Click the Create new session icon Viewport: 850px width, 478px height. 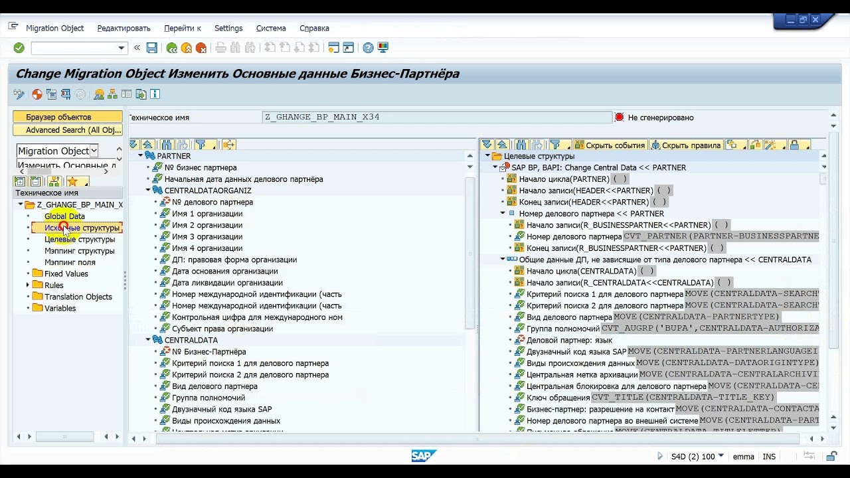pos(333,48)
